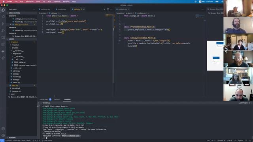Viewport: 253px width, 142px height.
Task: Open the Source Control view
Action: click(x=3, y=24)
